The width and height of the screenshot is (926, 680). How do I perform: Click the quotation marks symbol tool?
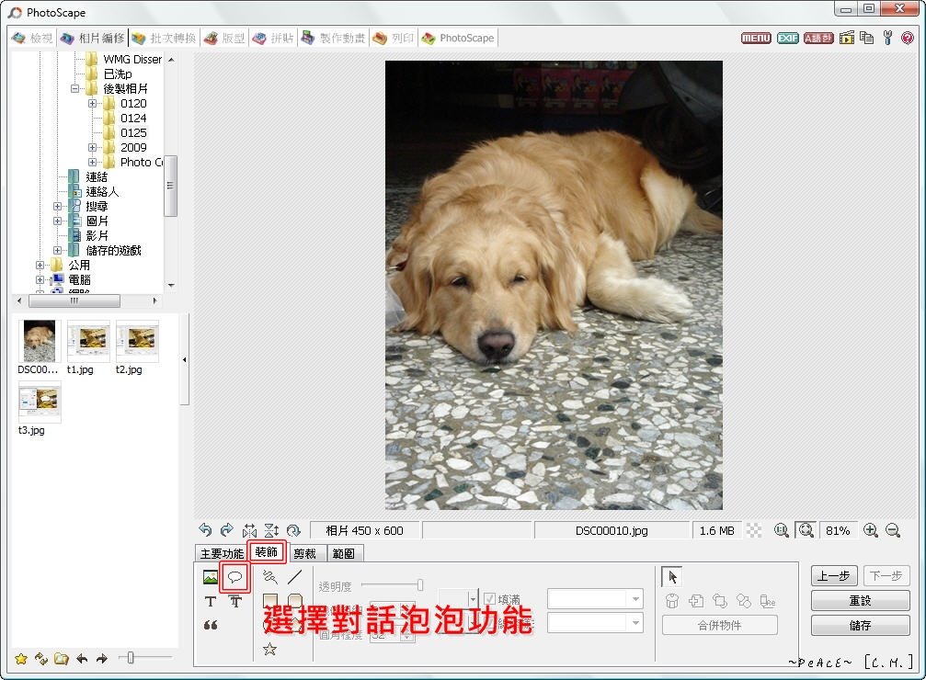[x=211, y=625]
